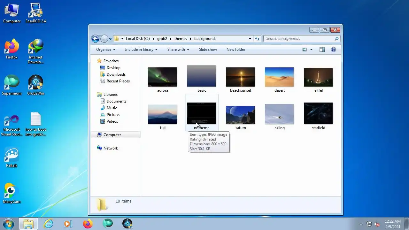Go to Local Disk (C:) breadcrumb
409x230 pixels.
[138, 39]
